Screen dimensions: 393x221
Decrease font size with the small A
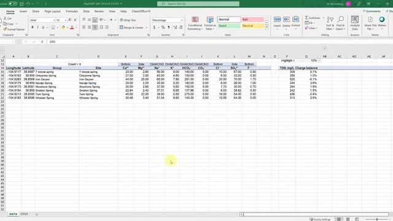point(75,20)
